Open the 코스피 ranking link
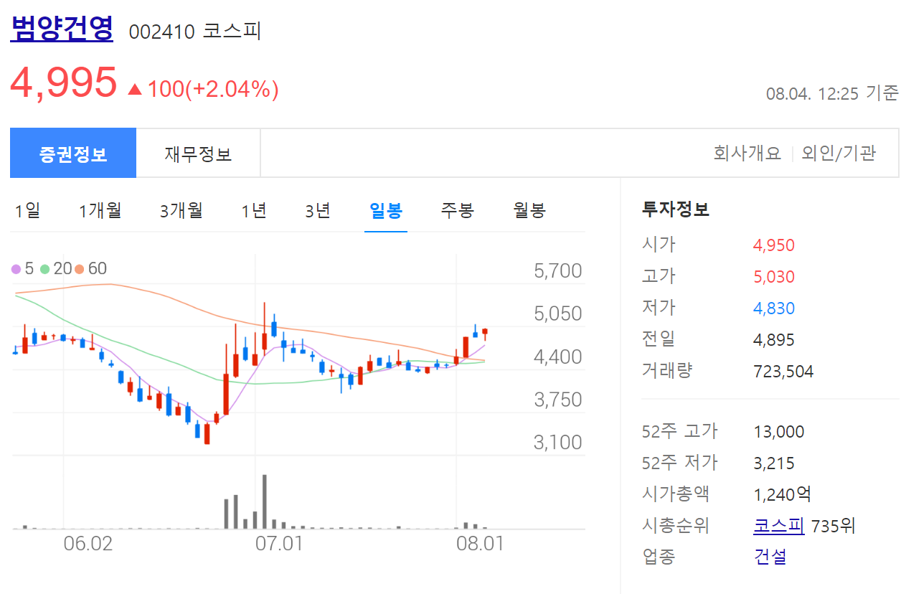 [778, 524]
